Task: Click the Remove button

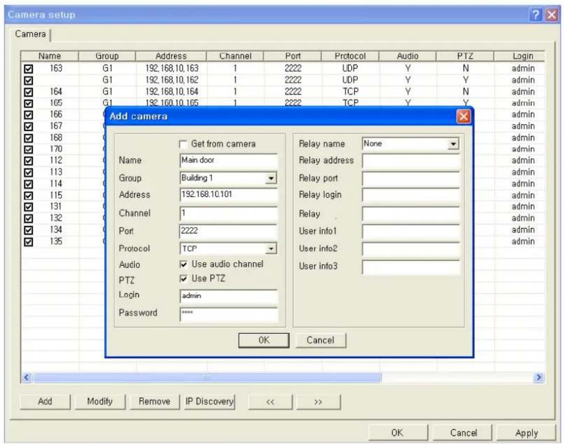Action: coord(155,401)
